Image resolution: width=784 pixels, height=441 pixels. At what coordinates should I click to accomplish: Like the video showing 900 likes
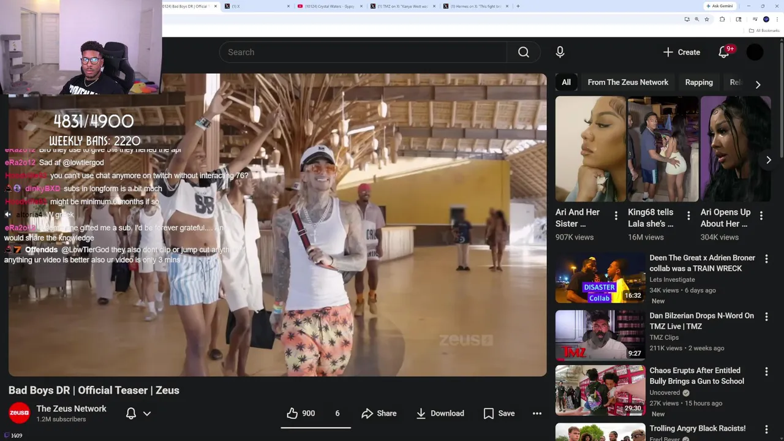pyautogui.click(x=301, y=413)
